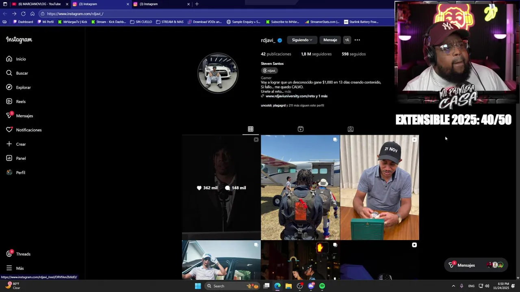Screen dimensions: 520x292
Task: Open Perfil avatar in sidebar
Action: pyautogui.click(x=9, y=172)
